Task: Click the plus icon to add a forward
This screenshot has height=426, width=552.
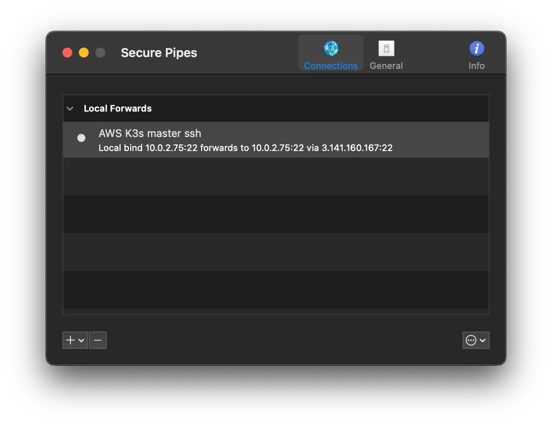Action: pyautogui.click(x=71, y=340)
